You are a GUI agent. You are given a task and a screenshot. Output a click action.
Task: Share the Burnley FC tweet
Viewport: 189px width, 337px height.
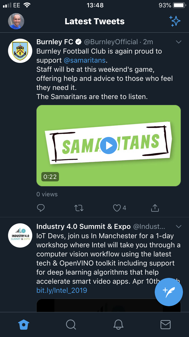pyautogui.click(x=155, y=208)
